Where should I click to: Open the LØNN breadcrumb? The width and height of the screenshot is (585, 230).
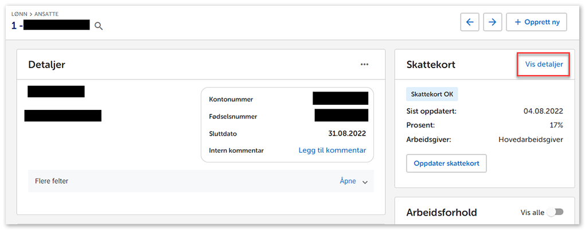click(x=19, y=14)
